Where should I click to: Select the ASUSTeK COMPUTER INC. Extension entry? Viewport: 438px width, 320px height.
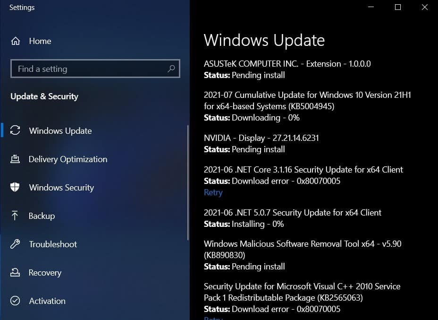[x=287, y=64]
